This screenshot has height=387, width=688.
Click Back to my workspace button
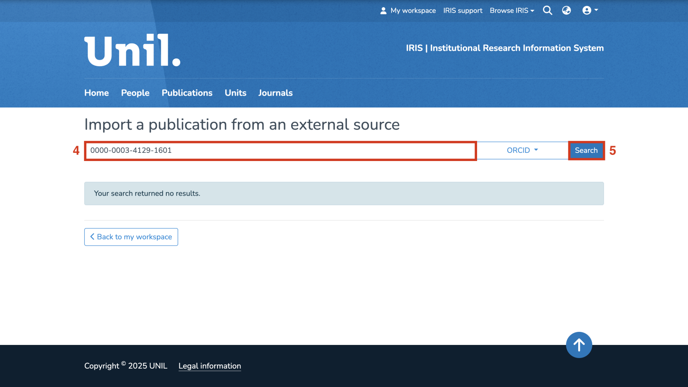coord(131,237)
